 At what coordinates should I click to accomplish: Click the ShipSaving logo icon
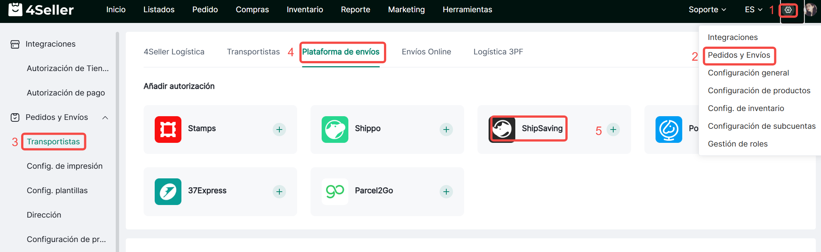[x=502, y=129]
